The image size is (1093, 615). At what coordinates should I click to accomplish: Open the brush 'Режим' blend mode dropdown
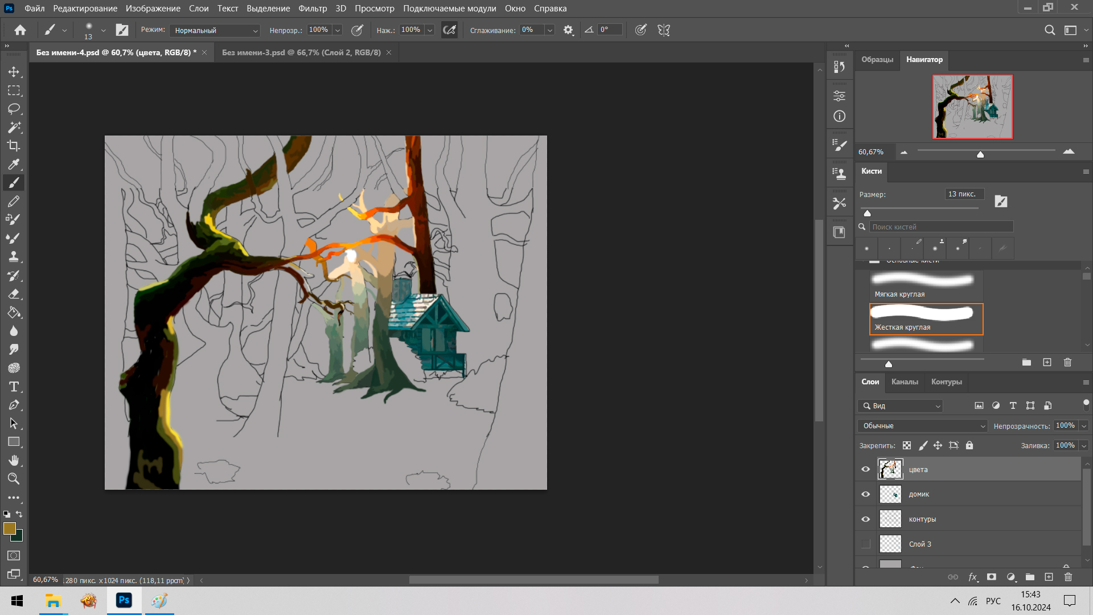click(x=215, y=30)
